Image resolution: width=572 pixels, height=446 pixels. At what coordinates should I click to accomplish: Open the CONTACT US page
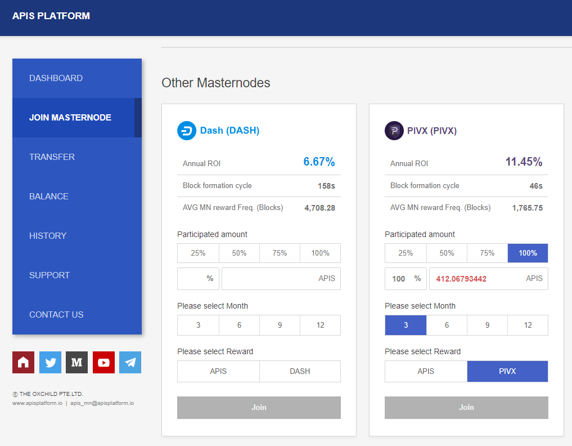[x=77, y=315]
